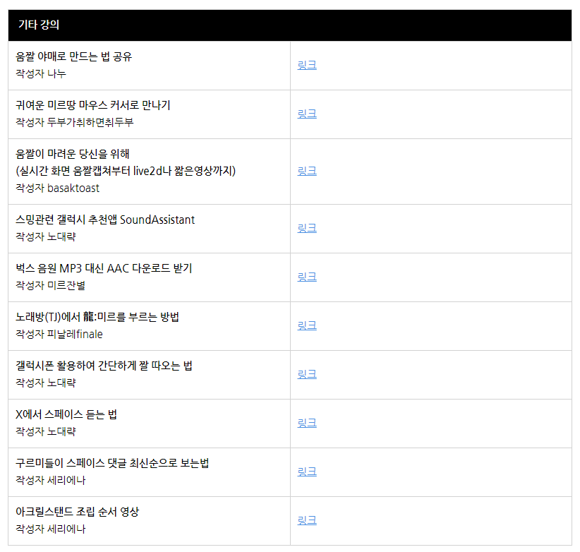
Task: Select the title X에서 스페이스 듣는 법
Action: point(66,415)
